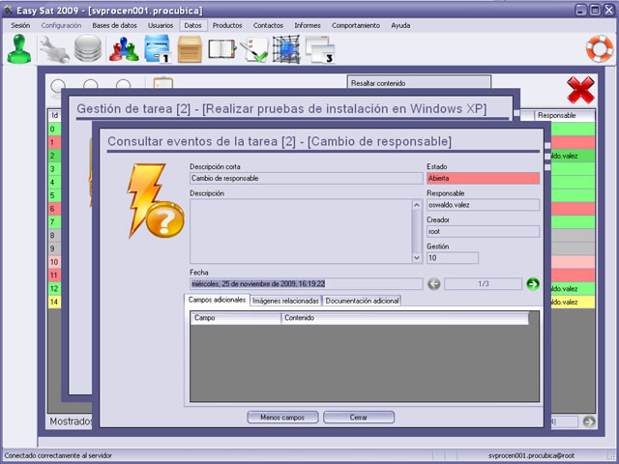
Task: Open the Sesión menu
Action: 20,25
